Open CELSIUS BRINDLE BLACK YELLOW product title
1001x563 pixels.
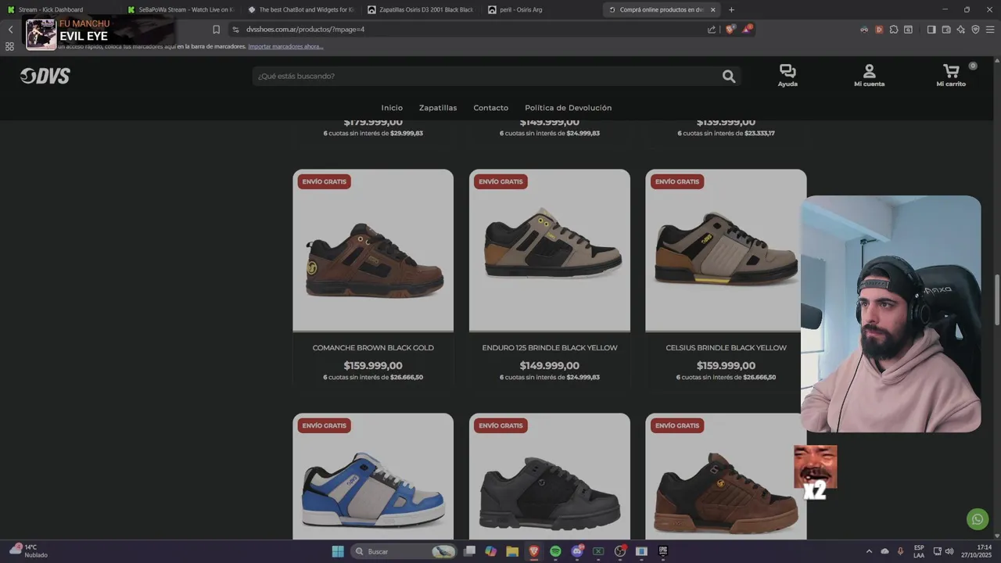click(x=726, y=348)
